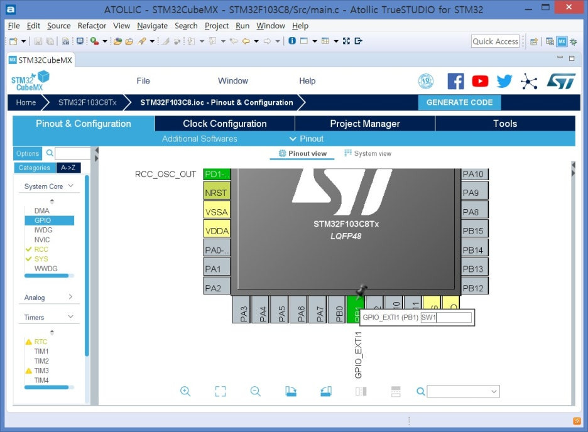Image resolution: width=588 pixels, height=432 pixels.
Task: Select TIM3 in Timers list
Action: (41, 370)
